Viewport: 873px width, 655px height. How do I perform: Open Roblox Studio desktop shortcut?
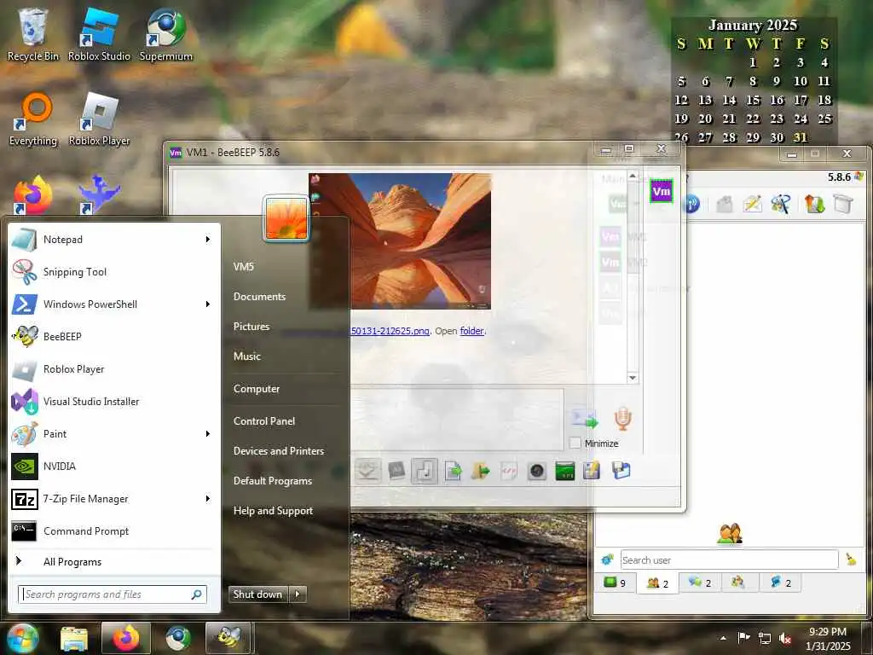[99, 35]
